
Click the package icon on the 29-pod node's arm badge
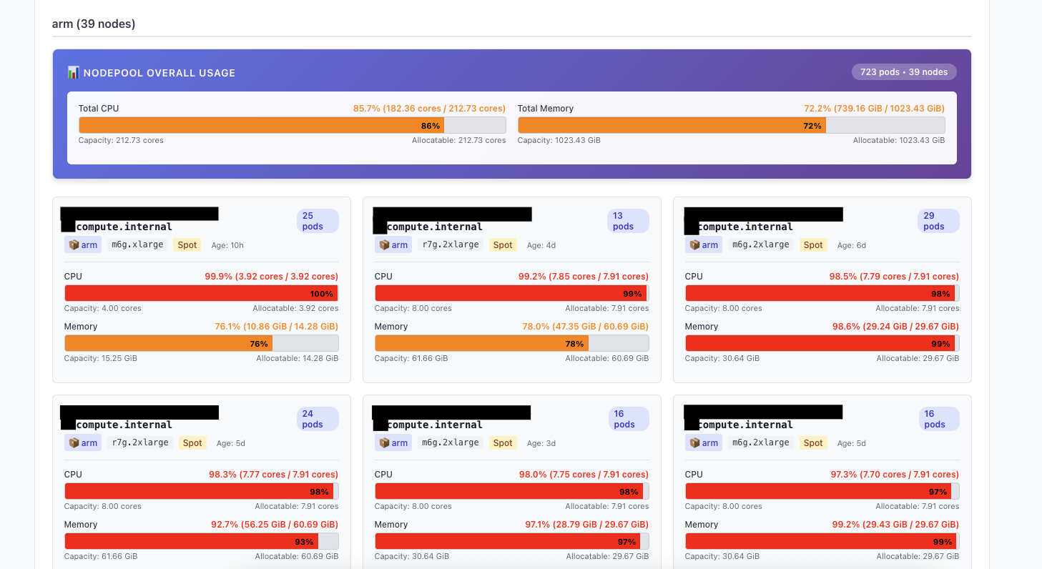694,244
